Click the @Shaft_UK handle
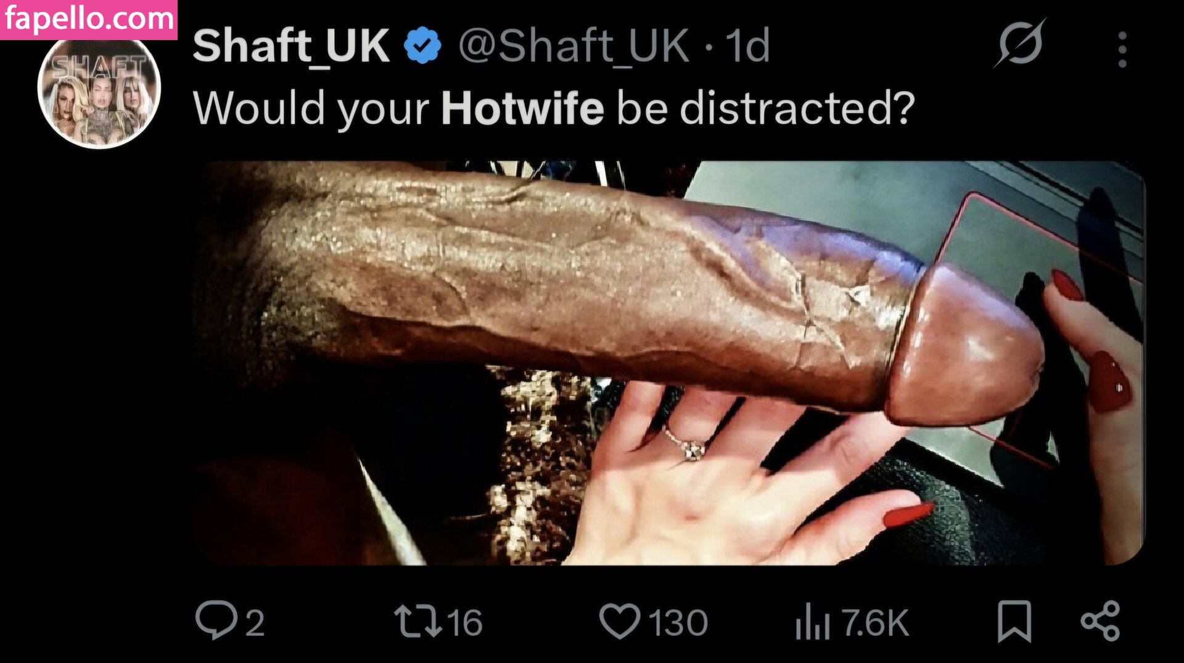 coord(573,46)
